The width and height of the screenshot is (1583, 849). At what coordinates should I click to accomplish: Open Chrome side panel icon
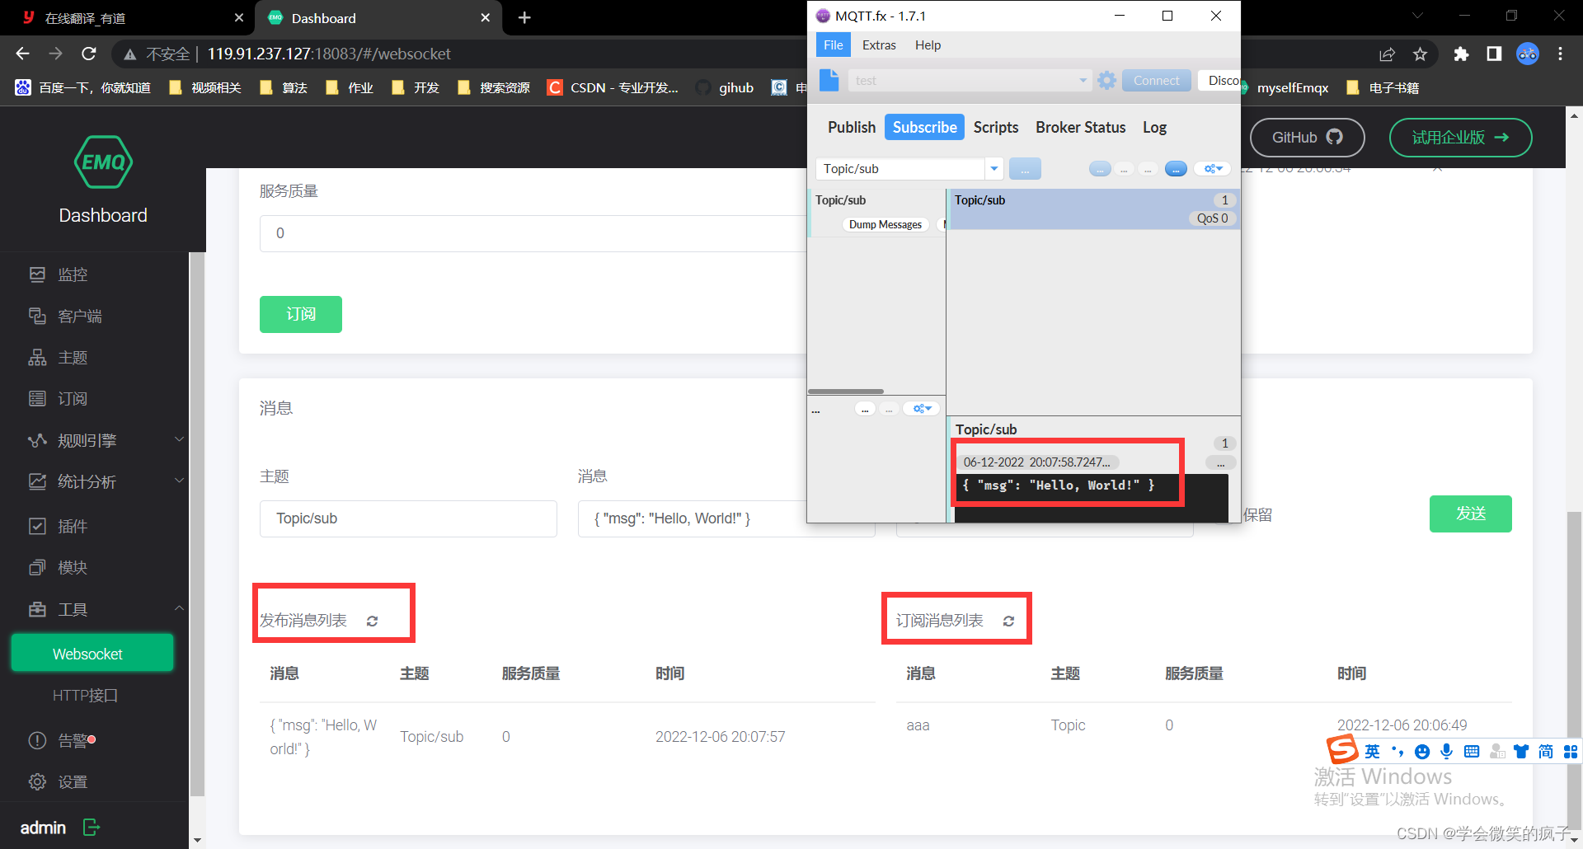coord(1494,54)
